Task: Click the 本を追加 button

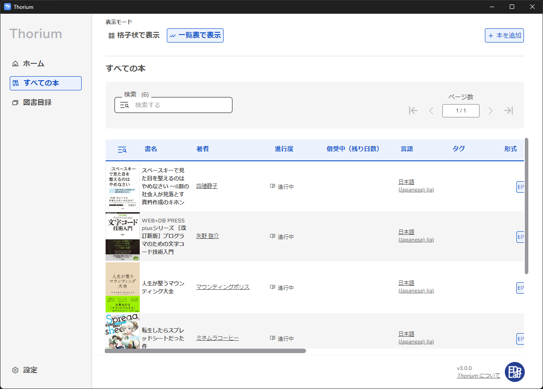Action: (504, 35)
